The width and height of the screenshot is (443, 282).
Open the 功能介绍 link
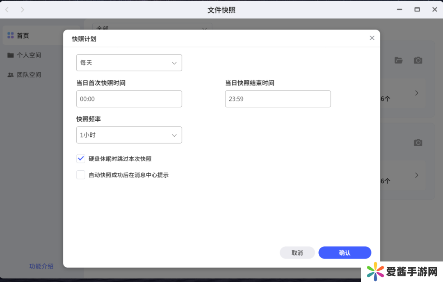[41, 266]
